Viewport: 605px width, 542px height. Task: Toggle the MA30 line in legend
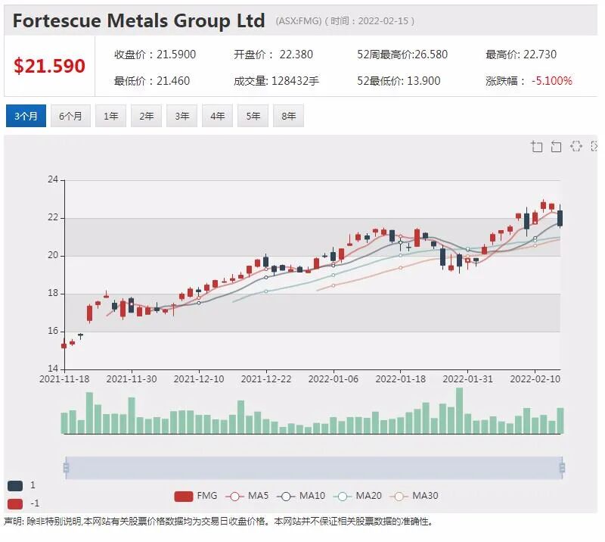pos(414,496)
